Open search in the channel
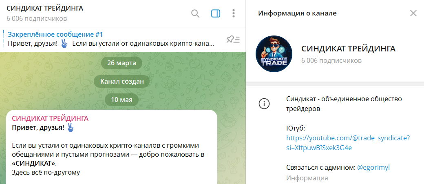Screen dimensions: 424x184 (x=195, y=13)
